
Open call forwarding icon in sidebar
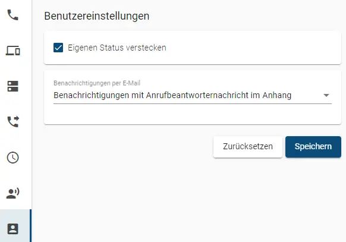point(13,121)
